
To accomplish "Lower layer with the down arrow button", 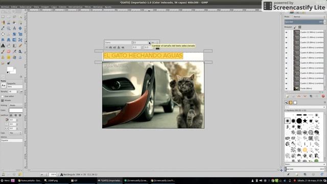I will (305, 96).
